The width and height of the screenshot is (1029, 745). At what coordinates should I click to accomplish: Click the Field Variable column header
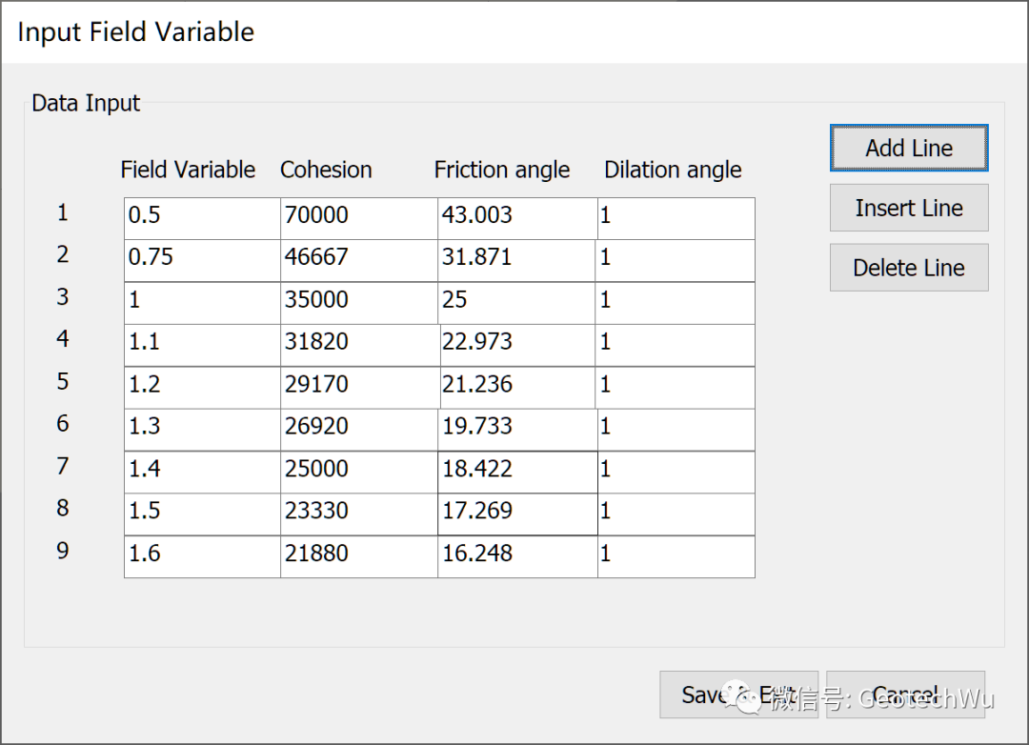(x=188, y=170)
